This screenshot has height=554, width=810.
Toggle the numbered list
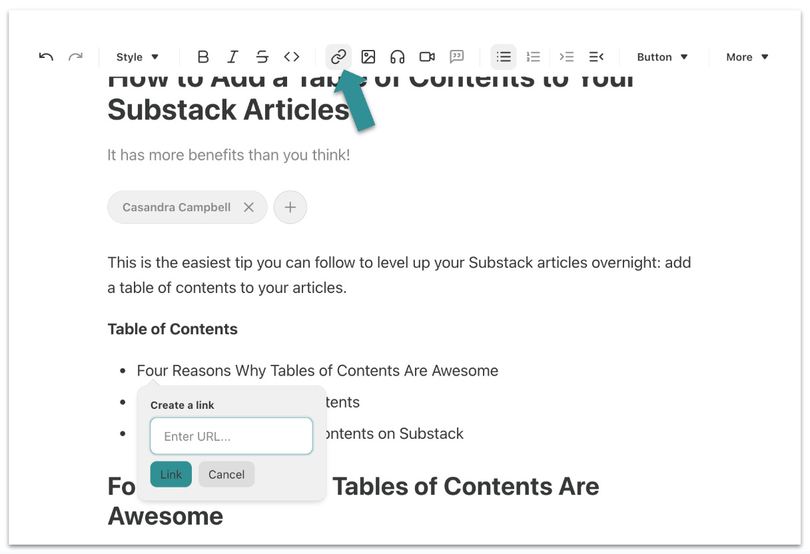533,57
